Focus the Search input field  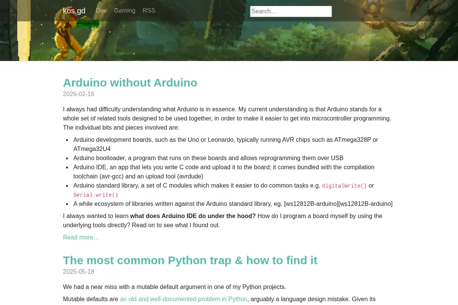coord(291,11)
